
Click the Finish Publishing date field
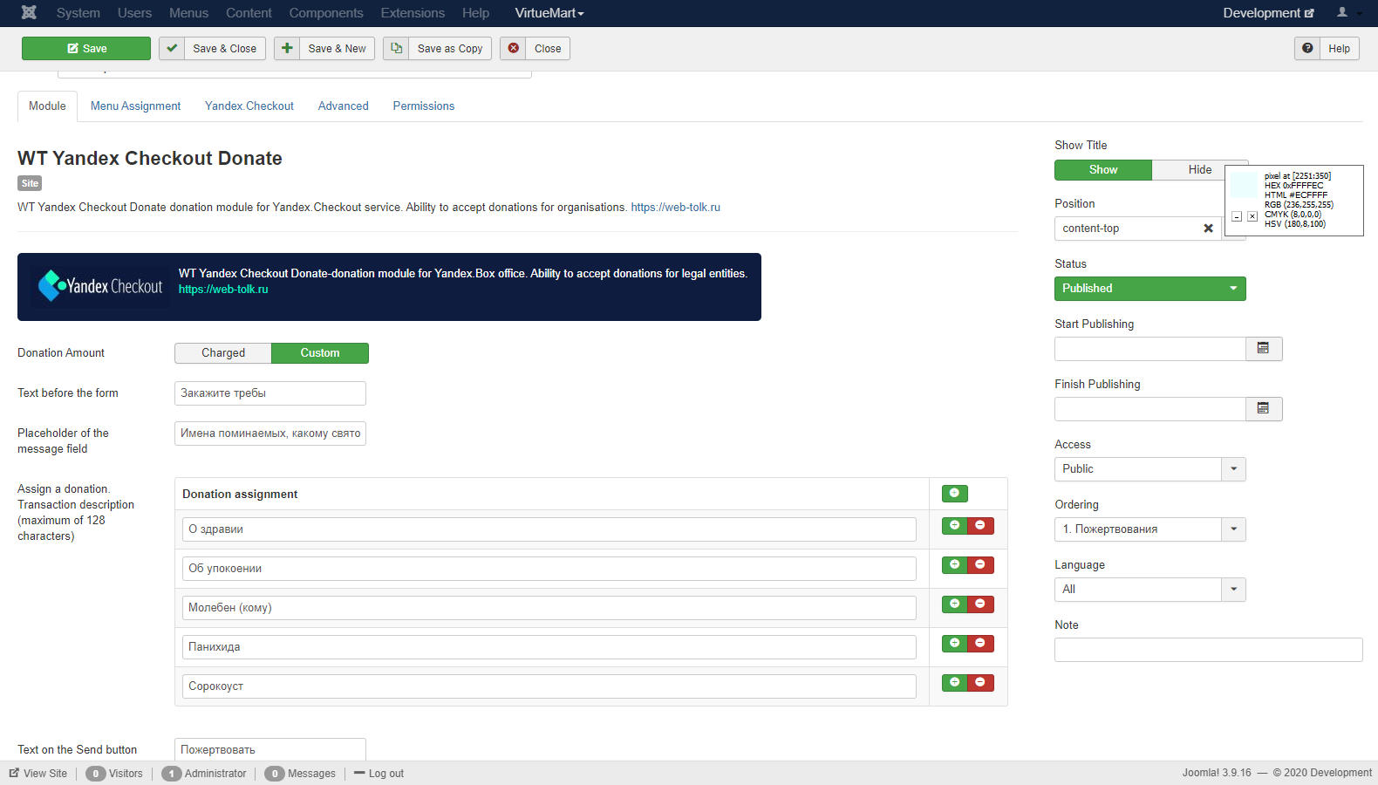coord(1150,409)
